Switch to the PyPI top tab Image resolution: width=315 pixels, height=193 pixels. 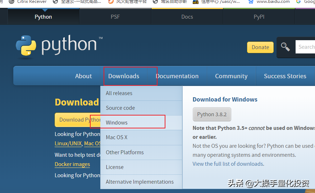pyautogui.click(x=259, y=17)
